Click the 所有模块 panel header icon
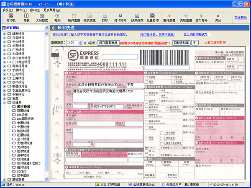The height and width of the screenshot is (188, 251). [x=4, y=28]
